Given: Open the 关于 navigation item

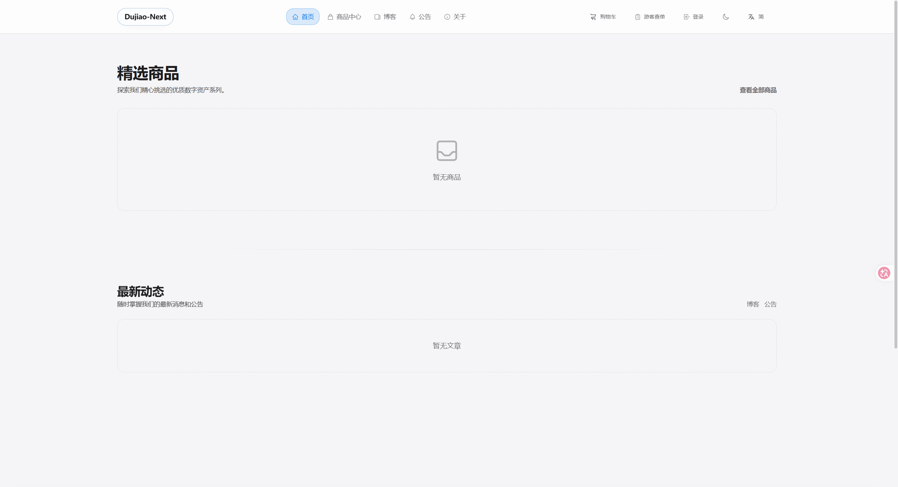Looking at the screenshot, I should (460, 17).
